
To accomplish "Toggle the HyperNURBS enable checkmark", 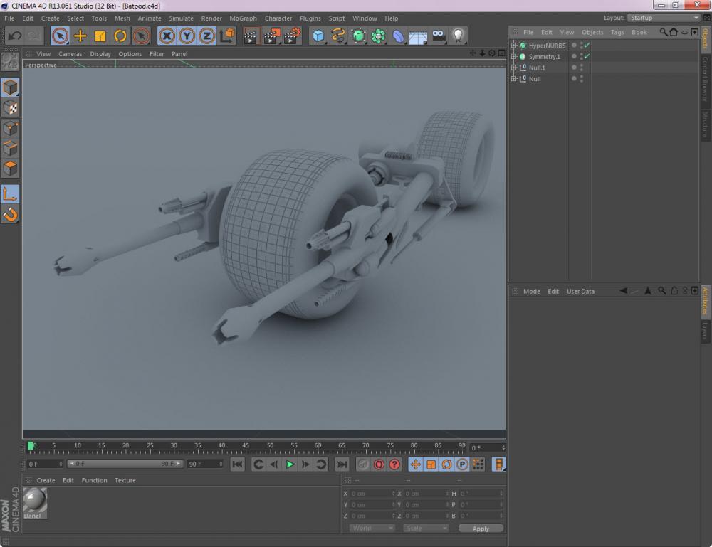I will (587, 45).
